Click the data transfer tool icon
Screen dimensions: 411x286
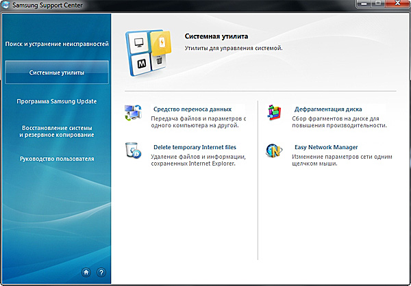pos(132,113)
